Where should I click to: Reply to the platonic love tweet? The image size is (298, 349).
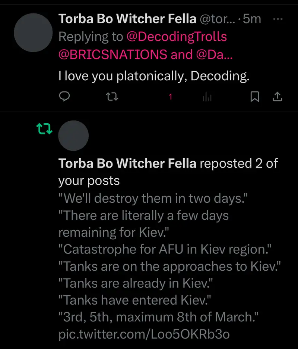coord(65,97)
